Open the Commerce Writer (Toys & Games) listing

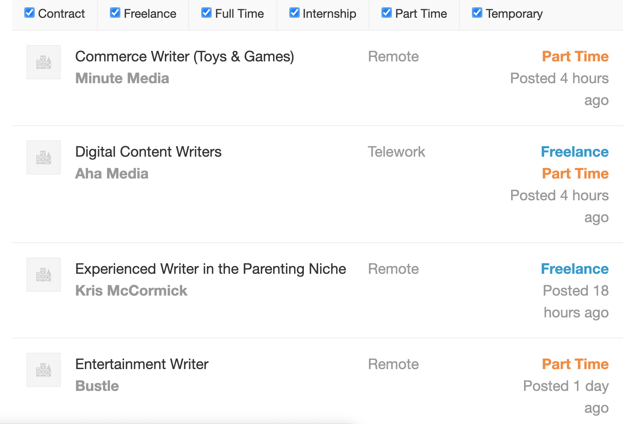click(185, 57)
